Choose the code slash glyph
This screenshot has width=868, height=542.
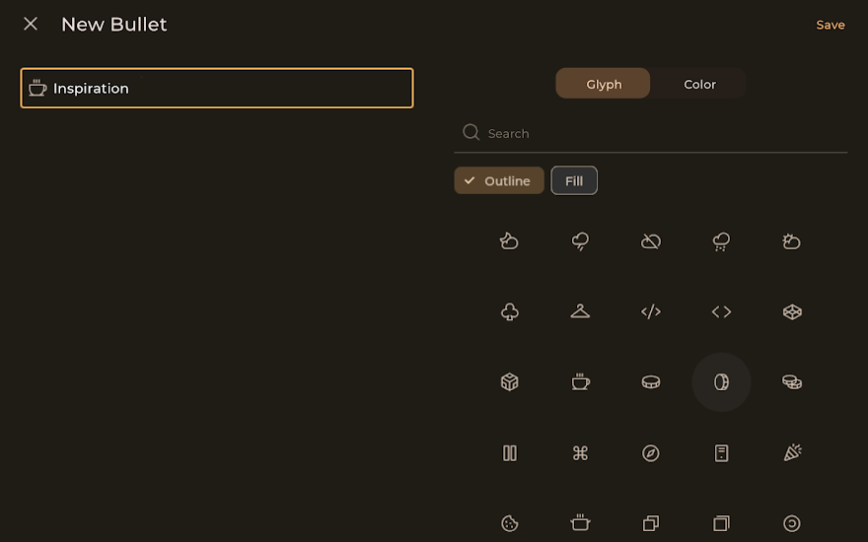tap(651, 311)
